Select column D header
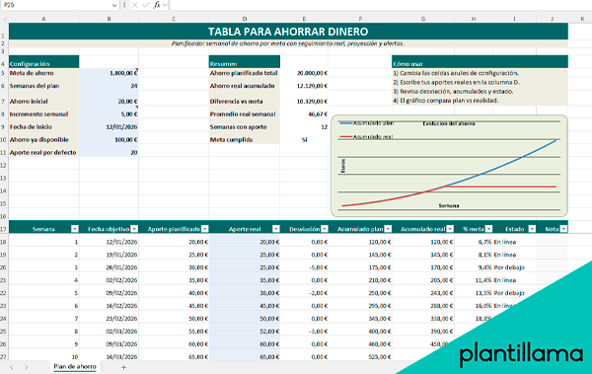The width and height of the screenshot is (592, 374). (245, 19)
